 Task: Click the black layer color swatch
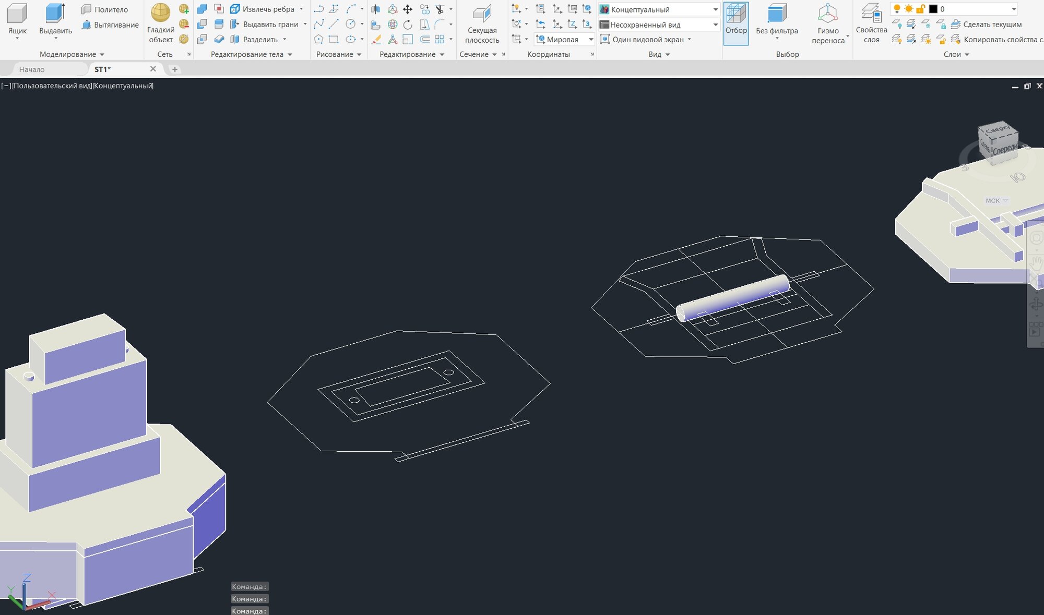933,9
